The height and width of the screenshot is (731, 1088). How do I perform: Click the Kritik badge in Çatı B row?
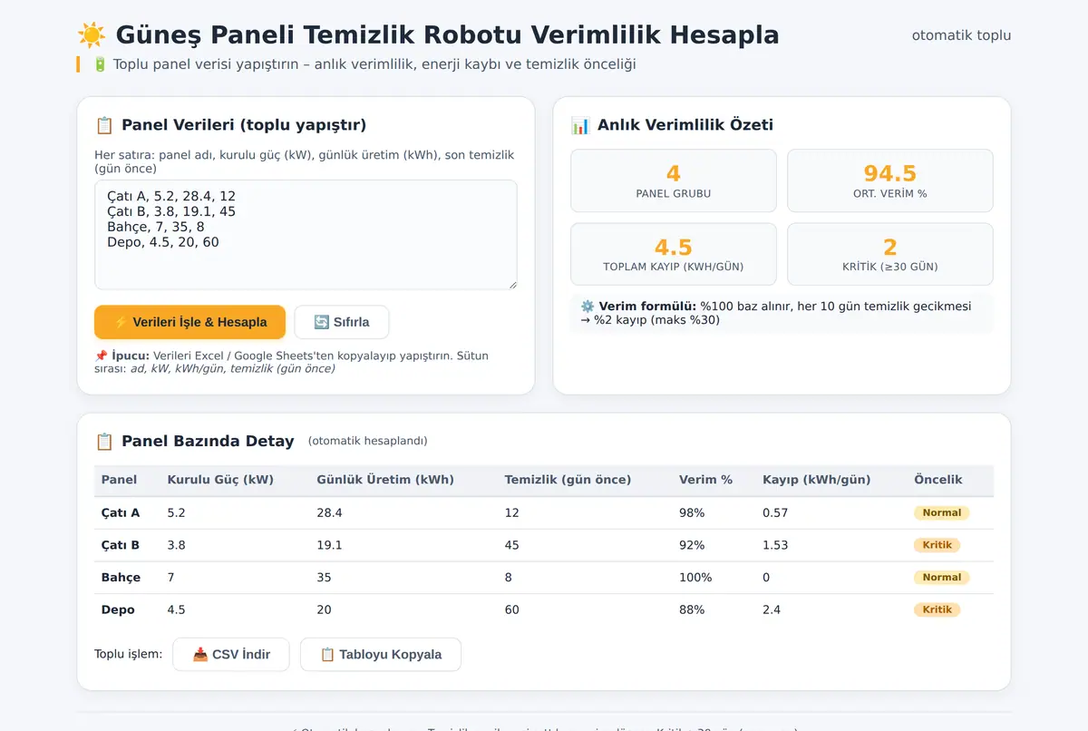click(x=937, y=546)
